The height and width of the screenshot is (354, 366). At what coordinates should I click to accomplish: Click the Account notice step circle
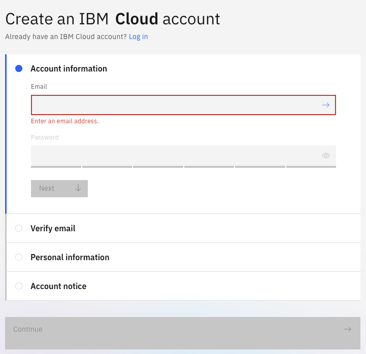point(19,286)
